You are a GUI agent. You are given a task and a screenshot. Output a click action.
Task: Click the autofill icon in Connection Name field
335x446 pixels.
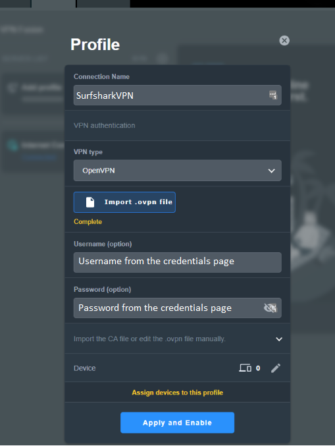272,96
